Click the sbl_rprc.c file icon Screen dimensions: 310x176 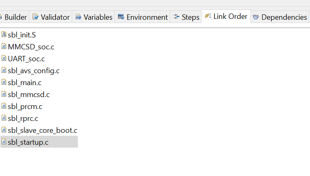point(4,118)
